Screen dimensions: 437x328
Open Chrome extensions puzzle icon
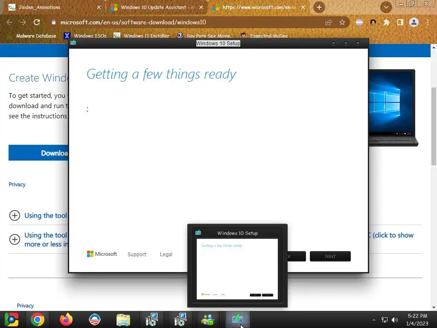(387, 22)
